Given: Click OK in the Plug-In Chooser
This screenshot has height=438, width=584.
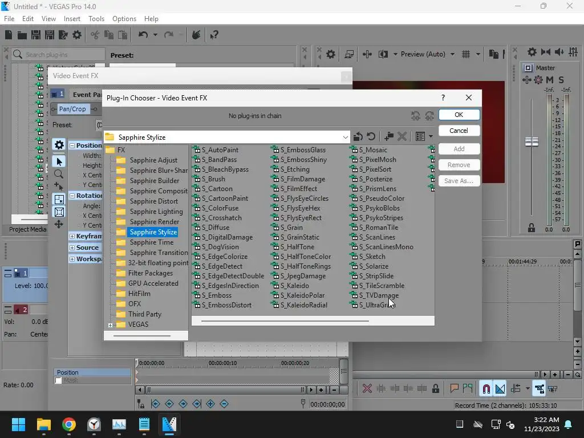Looking at the screenshot, I should pyautogui.click(x=459, y=115).
